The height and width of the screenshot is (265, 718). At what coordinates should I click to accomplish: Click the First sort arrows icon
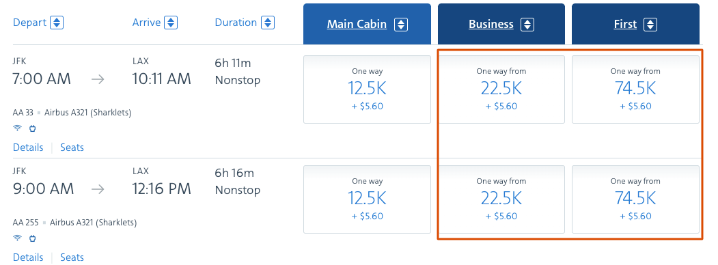(x=650, y=25)
